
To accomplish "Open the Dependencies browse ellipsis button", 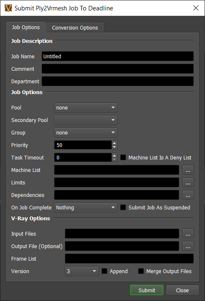I will [x=188, y=195].
